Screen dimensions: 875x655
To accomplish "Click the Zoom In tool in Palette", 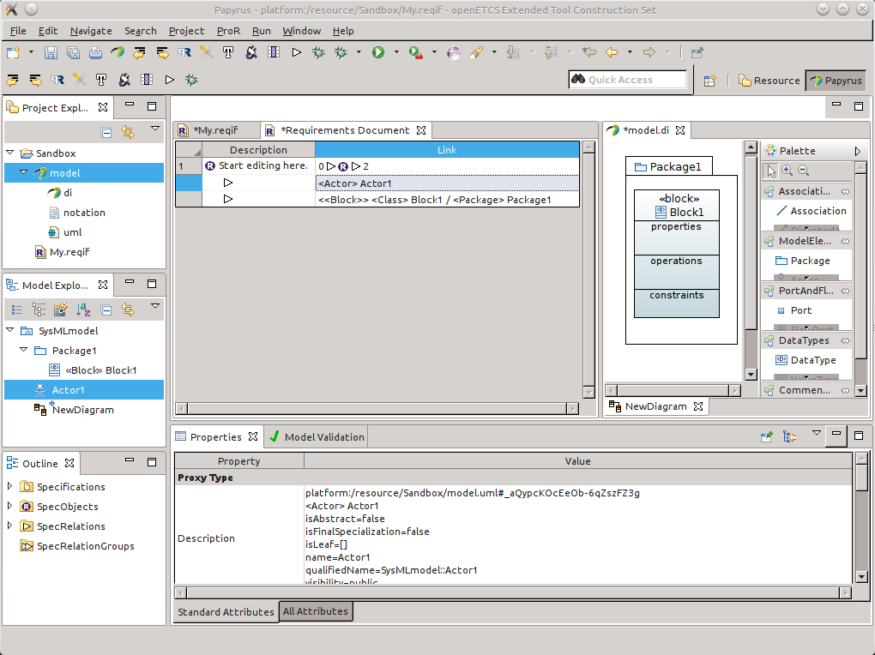I will 787,171.
